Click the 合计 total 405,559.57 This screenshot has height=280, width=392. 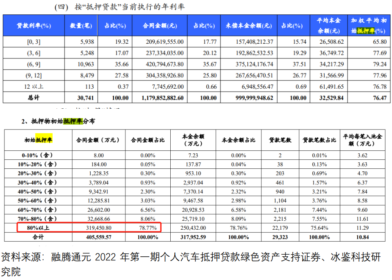pos(96,237)
